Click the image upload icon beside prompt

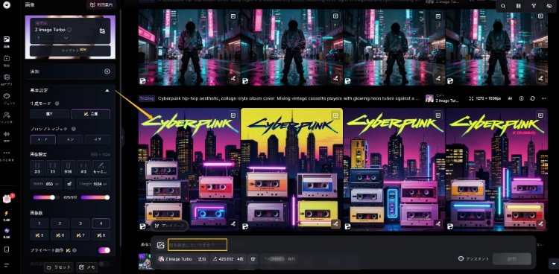point(160,245)
